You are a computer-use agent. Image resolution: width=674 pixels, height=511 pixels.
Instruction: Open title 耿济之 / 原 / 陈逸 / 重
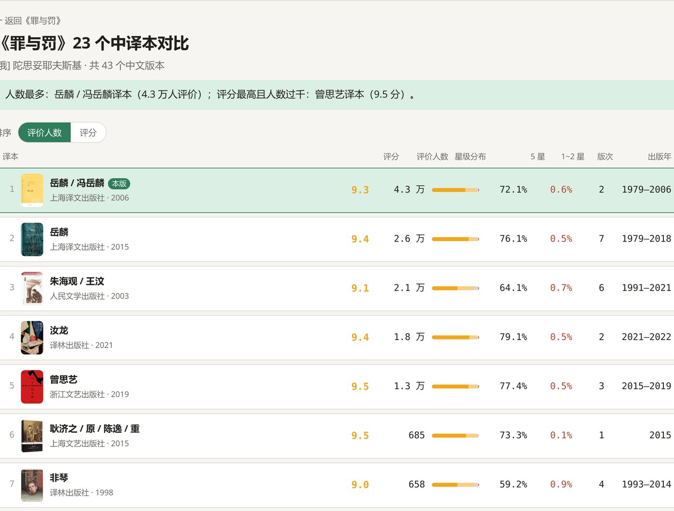point(95,429)
